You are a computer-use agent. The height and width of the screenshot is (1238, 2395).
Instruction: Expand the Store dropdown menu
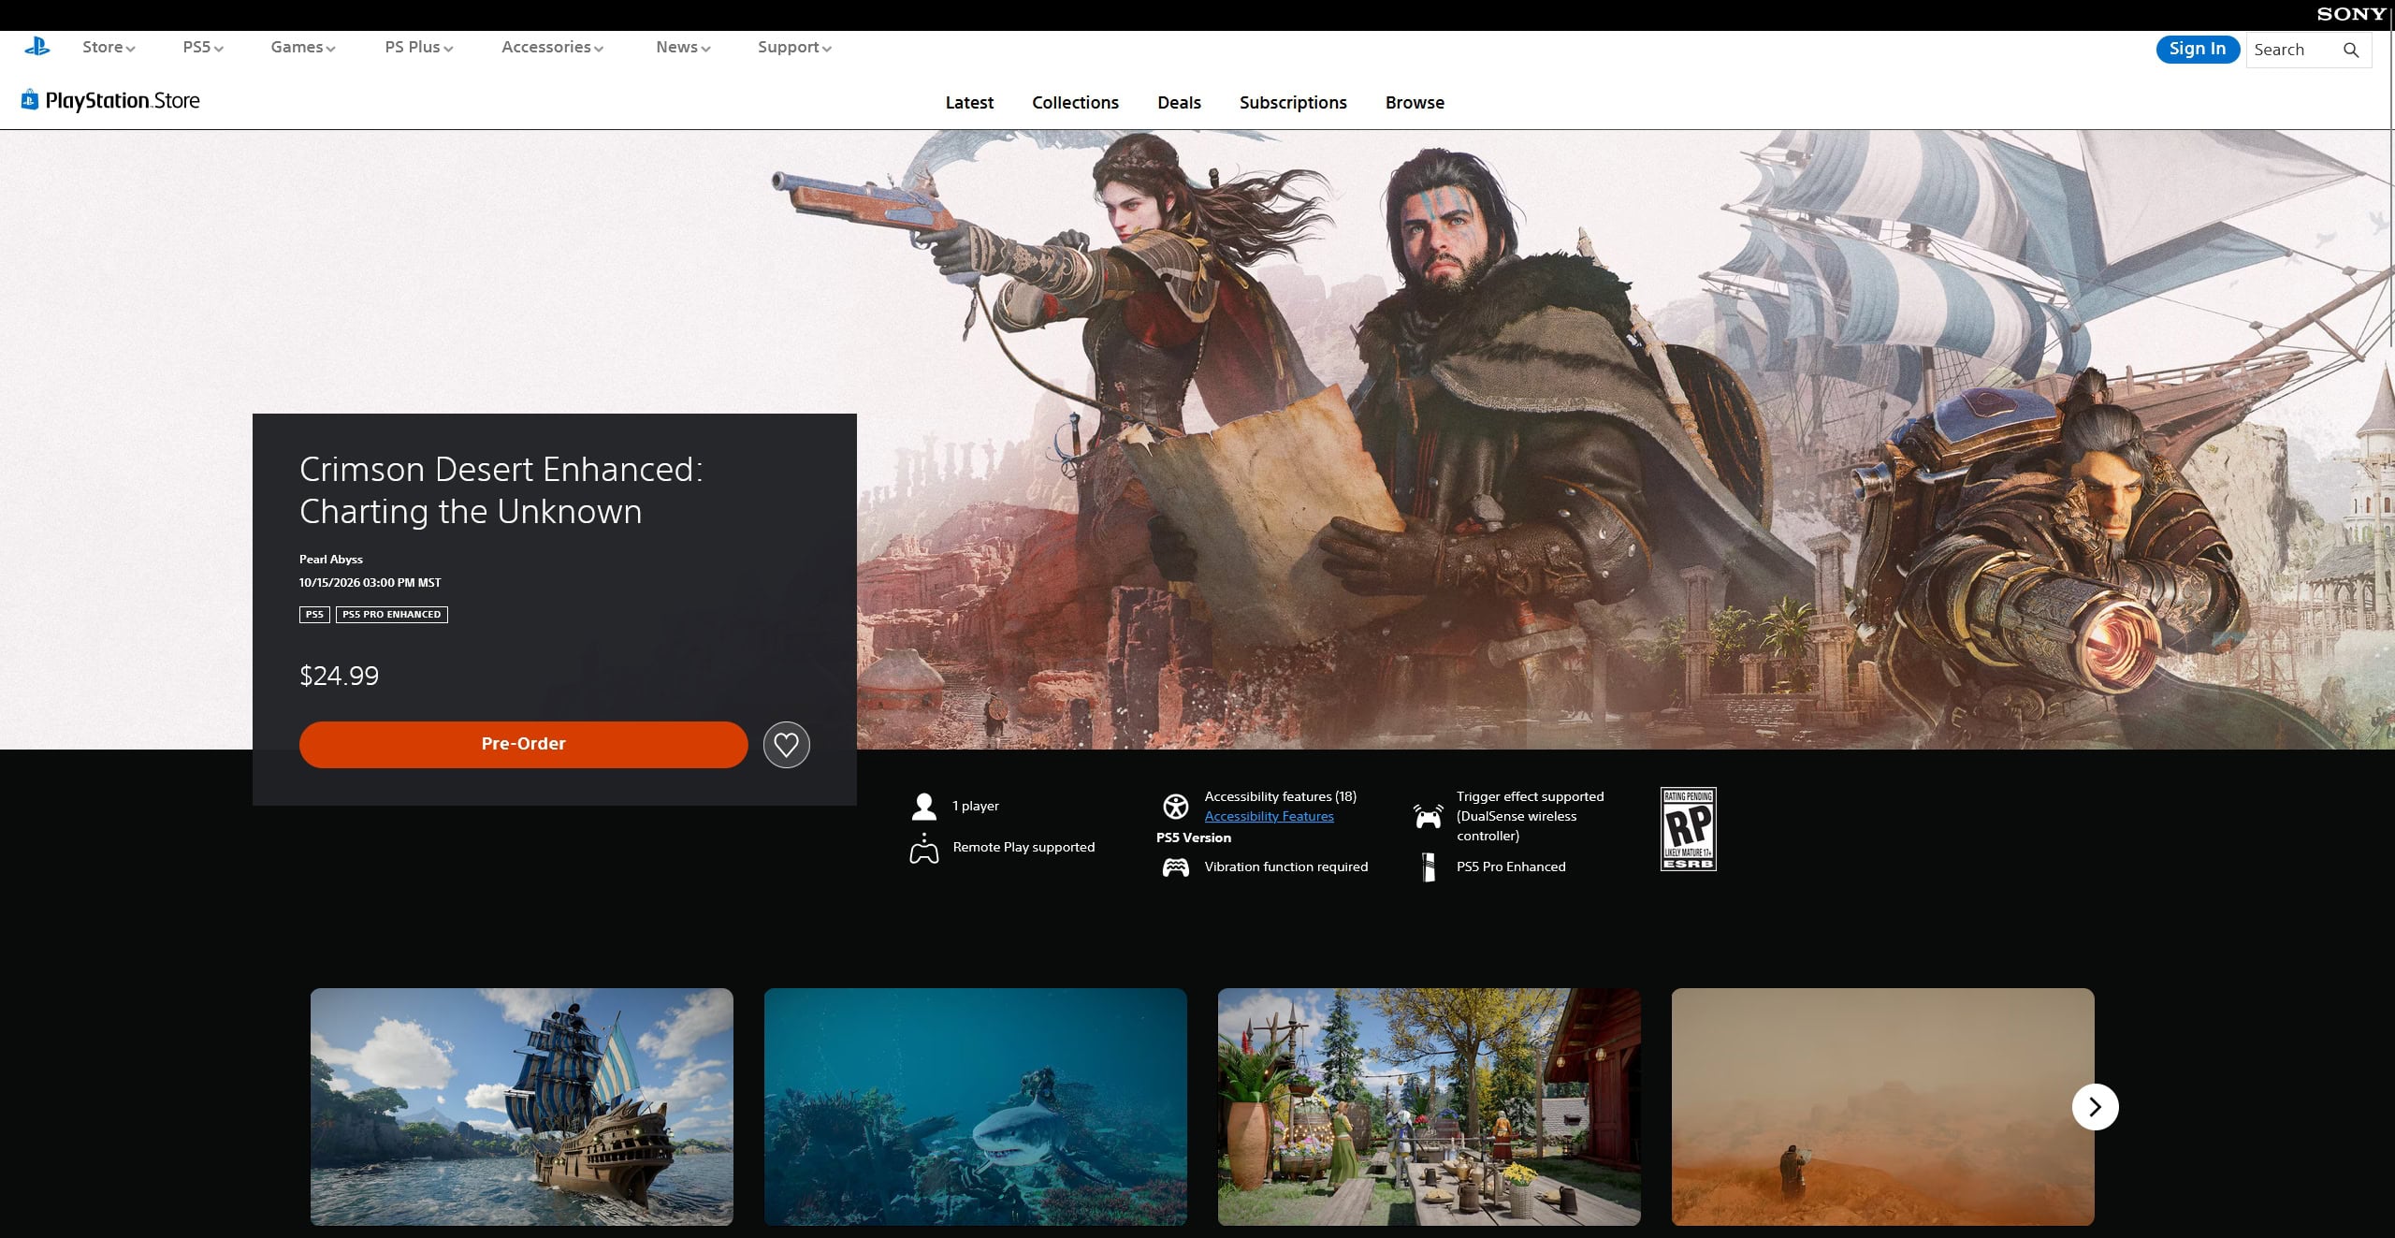pos(109,48)
